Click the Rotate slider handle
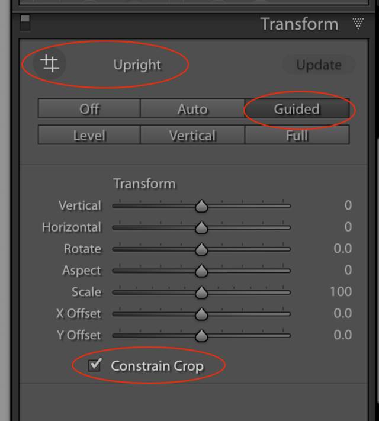This screenshot has height=421, width=379. tap(201, 249)
